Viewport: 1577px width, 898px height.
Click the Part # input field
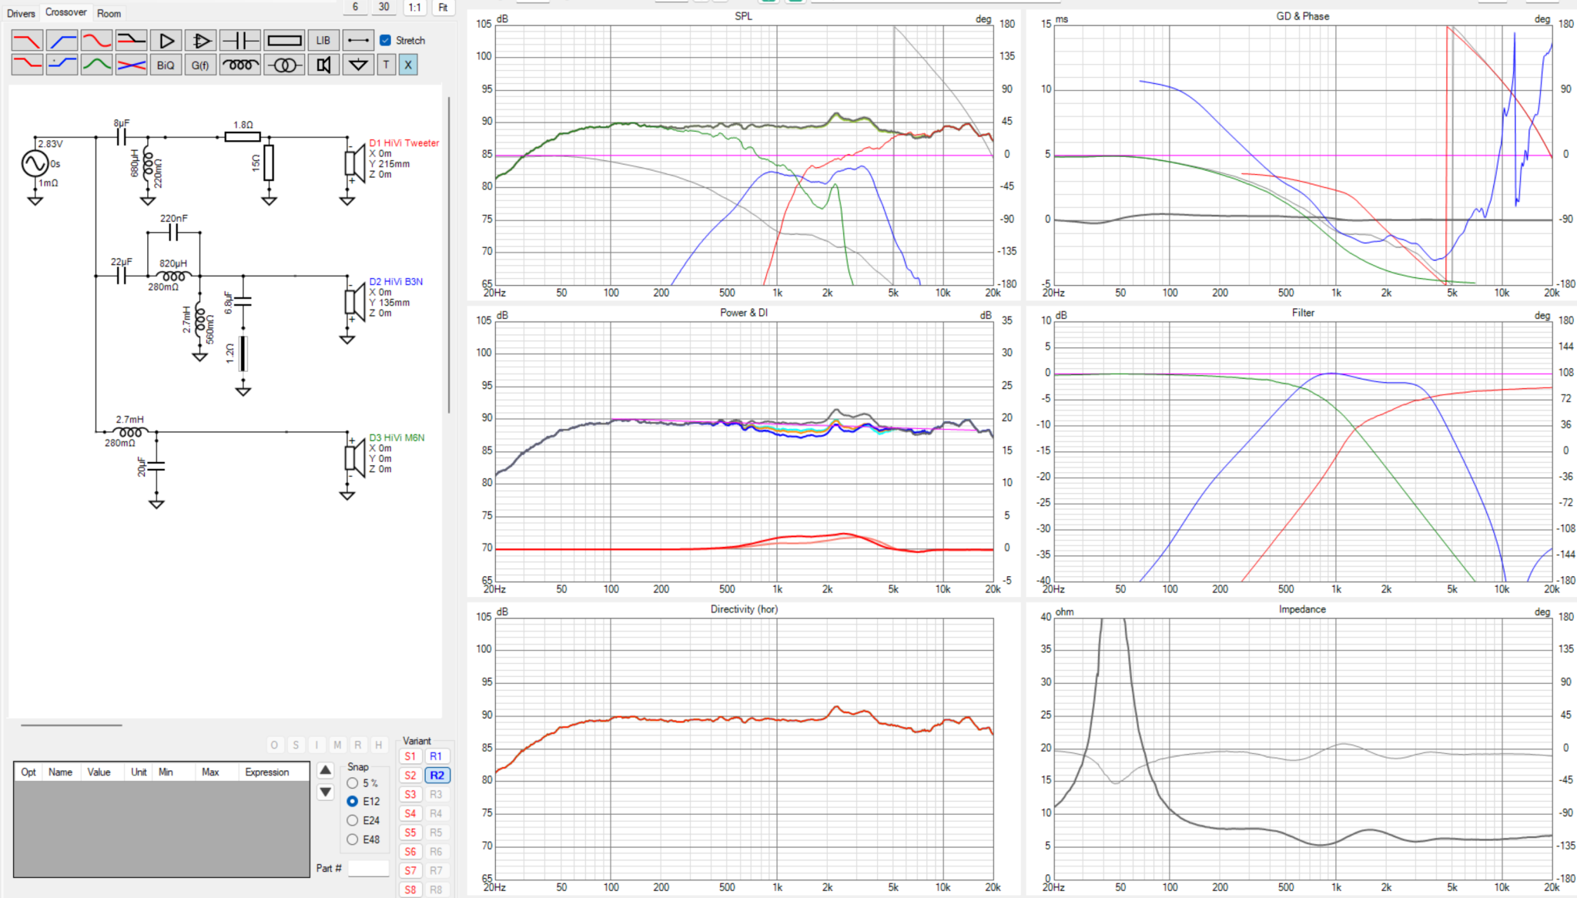[x=369, y=869]
